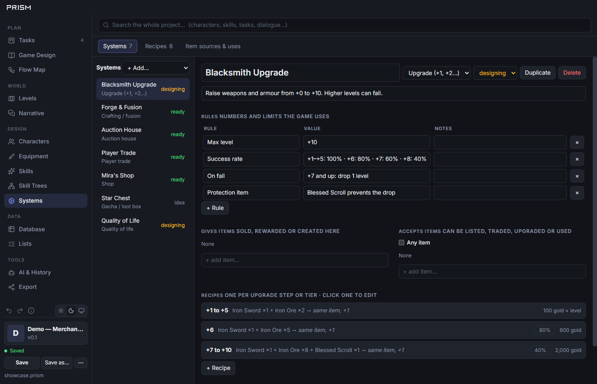597x384 pixels.
Task: Click the Duplicate button
Action: click(538, 73)
